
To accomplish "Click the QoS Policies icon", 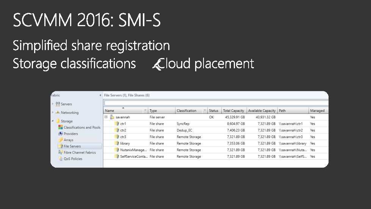I will click(x=61, y=159).
